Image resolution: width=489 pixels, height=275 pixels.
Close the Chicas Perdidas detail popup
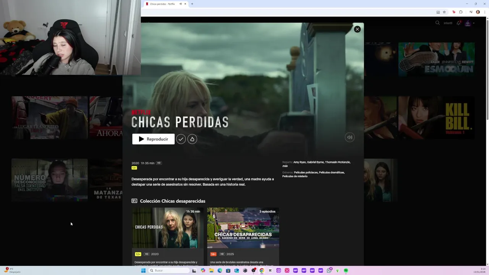pos(357,29)
